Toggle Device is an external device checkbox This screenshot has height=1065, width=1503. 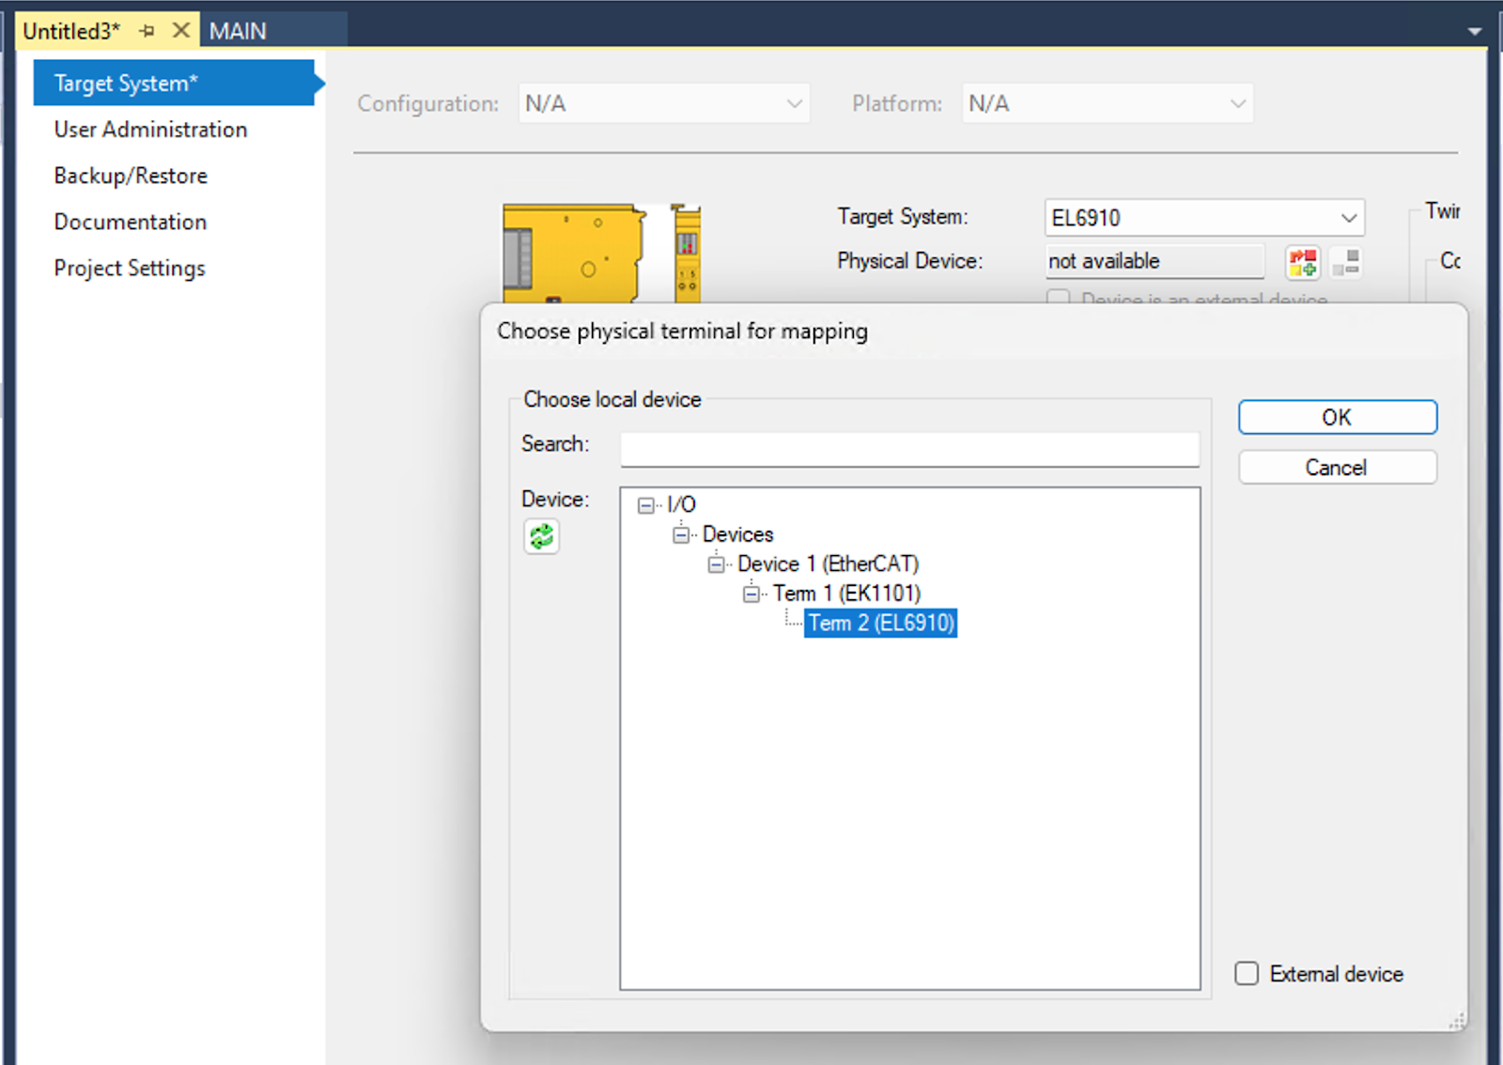tap(1059, 299)
